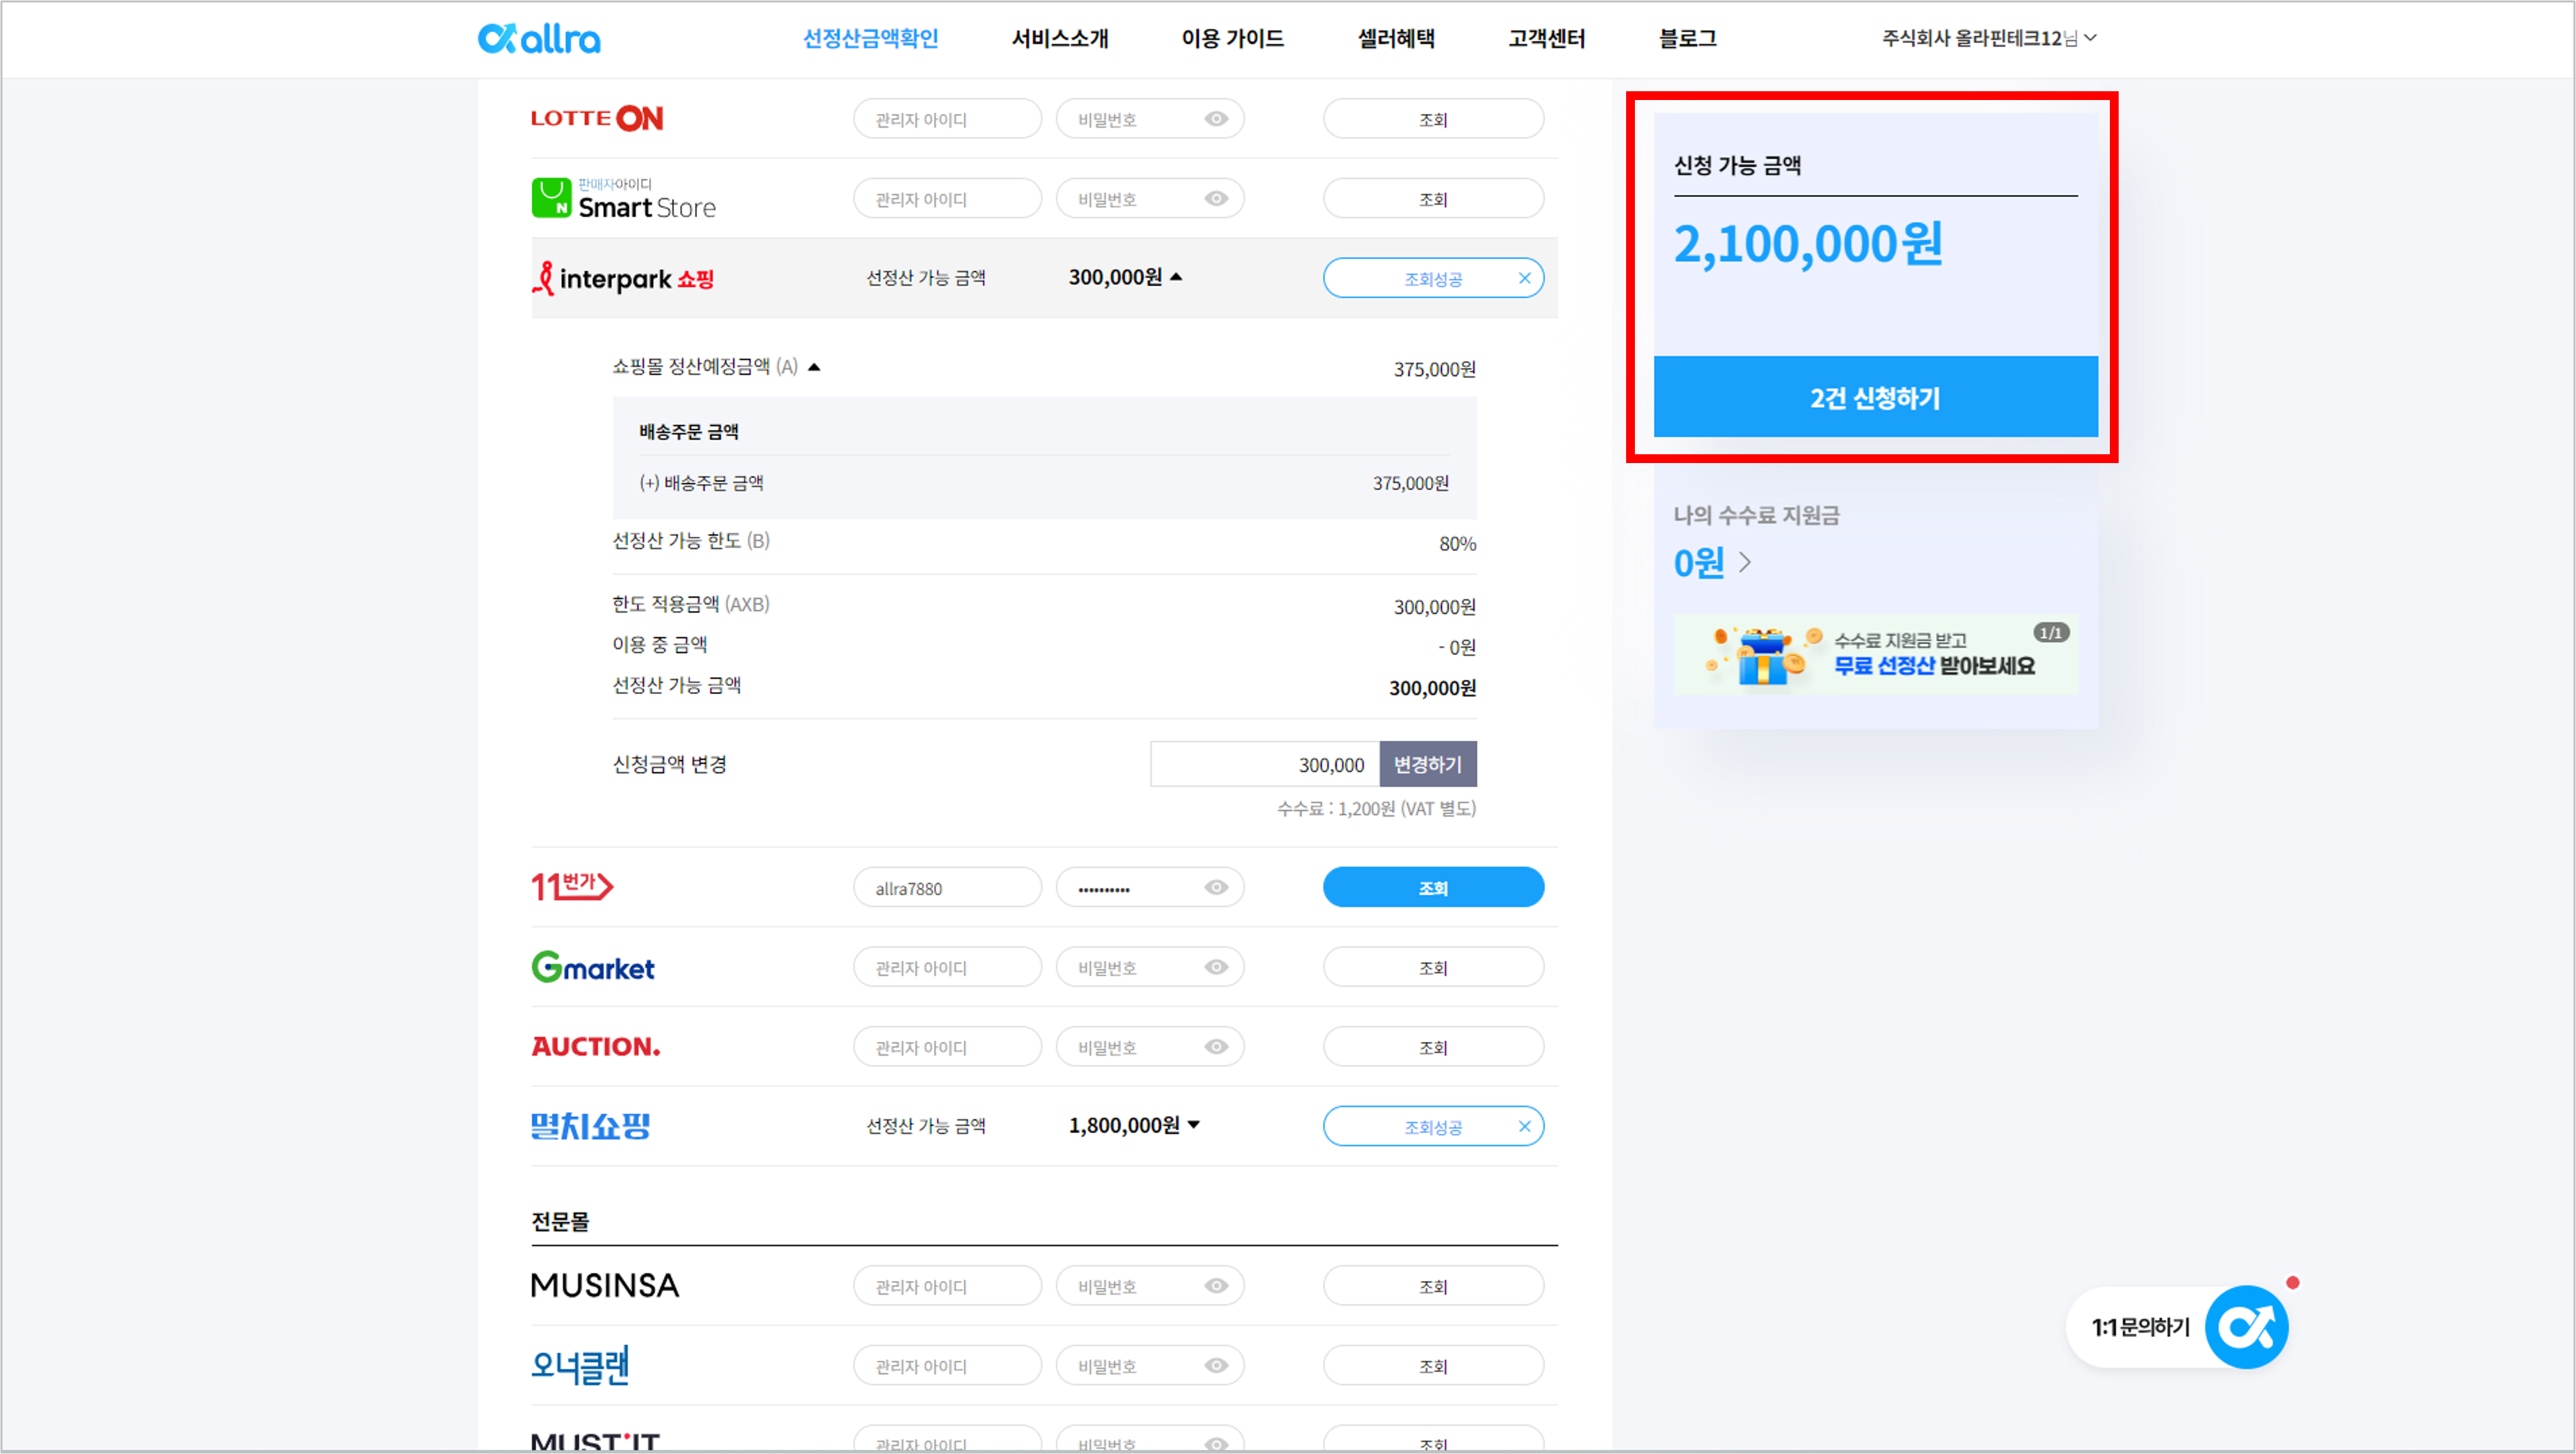The image size is (2576, 1454).
Task: Show LOTTE ON password with eye icon
Action: coord(1216,119)
